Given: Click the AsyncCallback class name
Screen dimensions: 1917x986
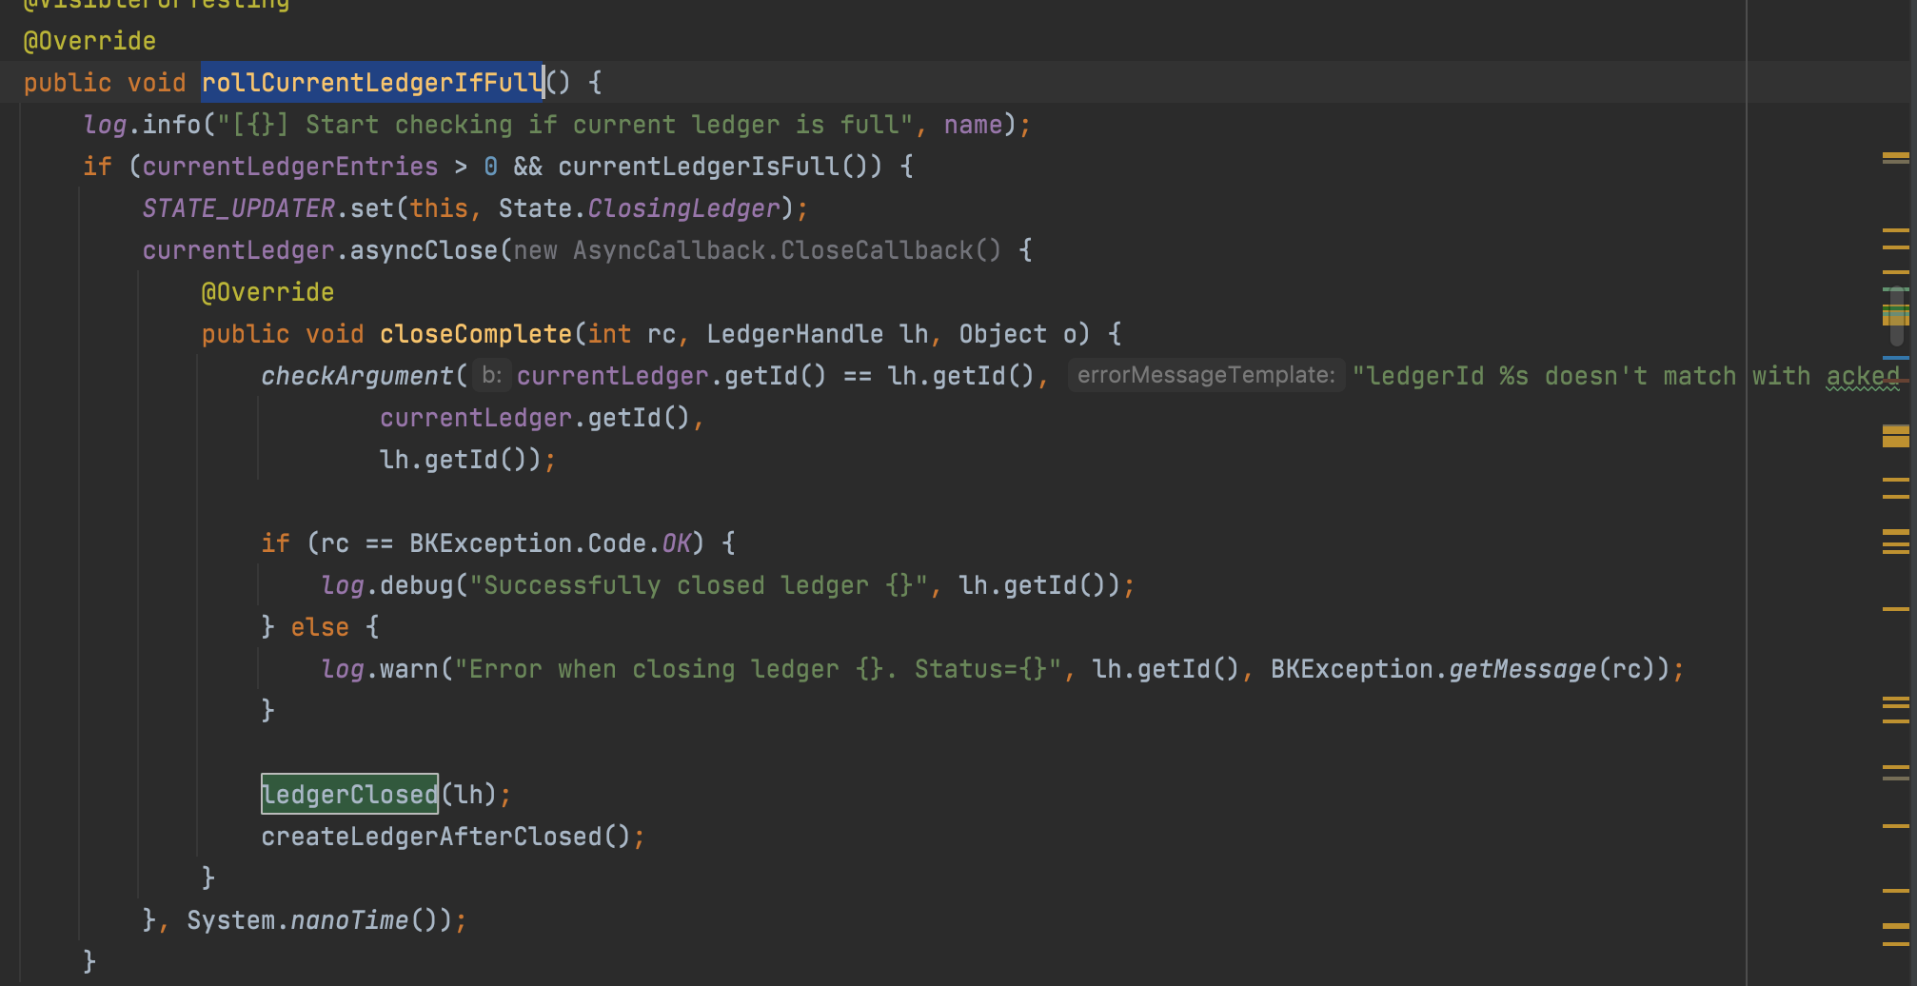Looking at the screenshot, I should tap(669, 250).
